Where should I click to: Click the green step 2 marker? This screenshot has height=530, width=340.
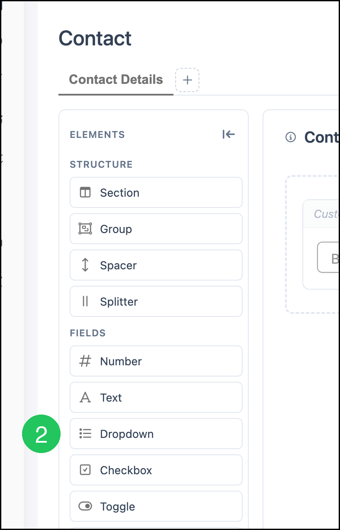[41, 434]
